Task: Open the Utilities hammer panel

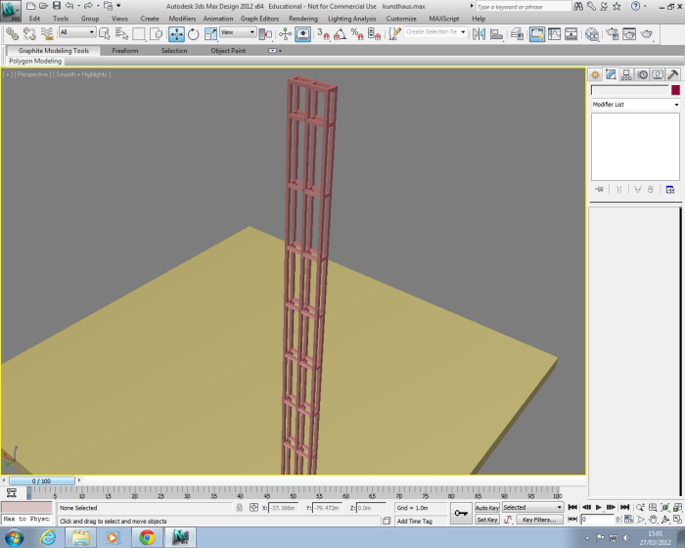Action: (x=674, y=74)
